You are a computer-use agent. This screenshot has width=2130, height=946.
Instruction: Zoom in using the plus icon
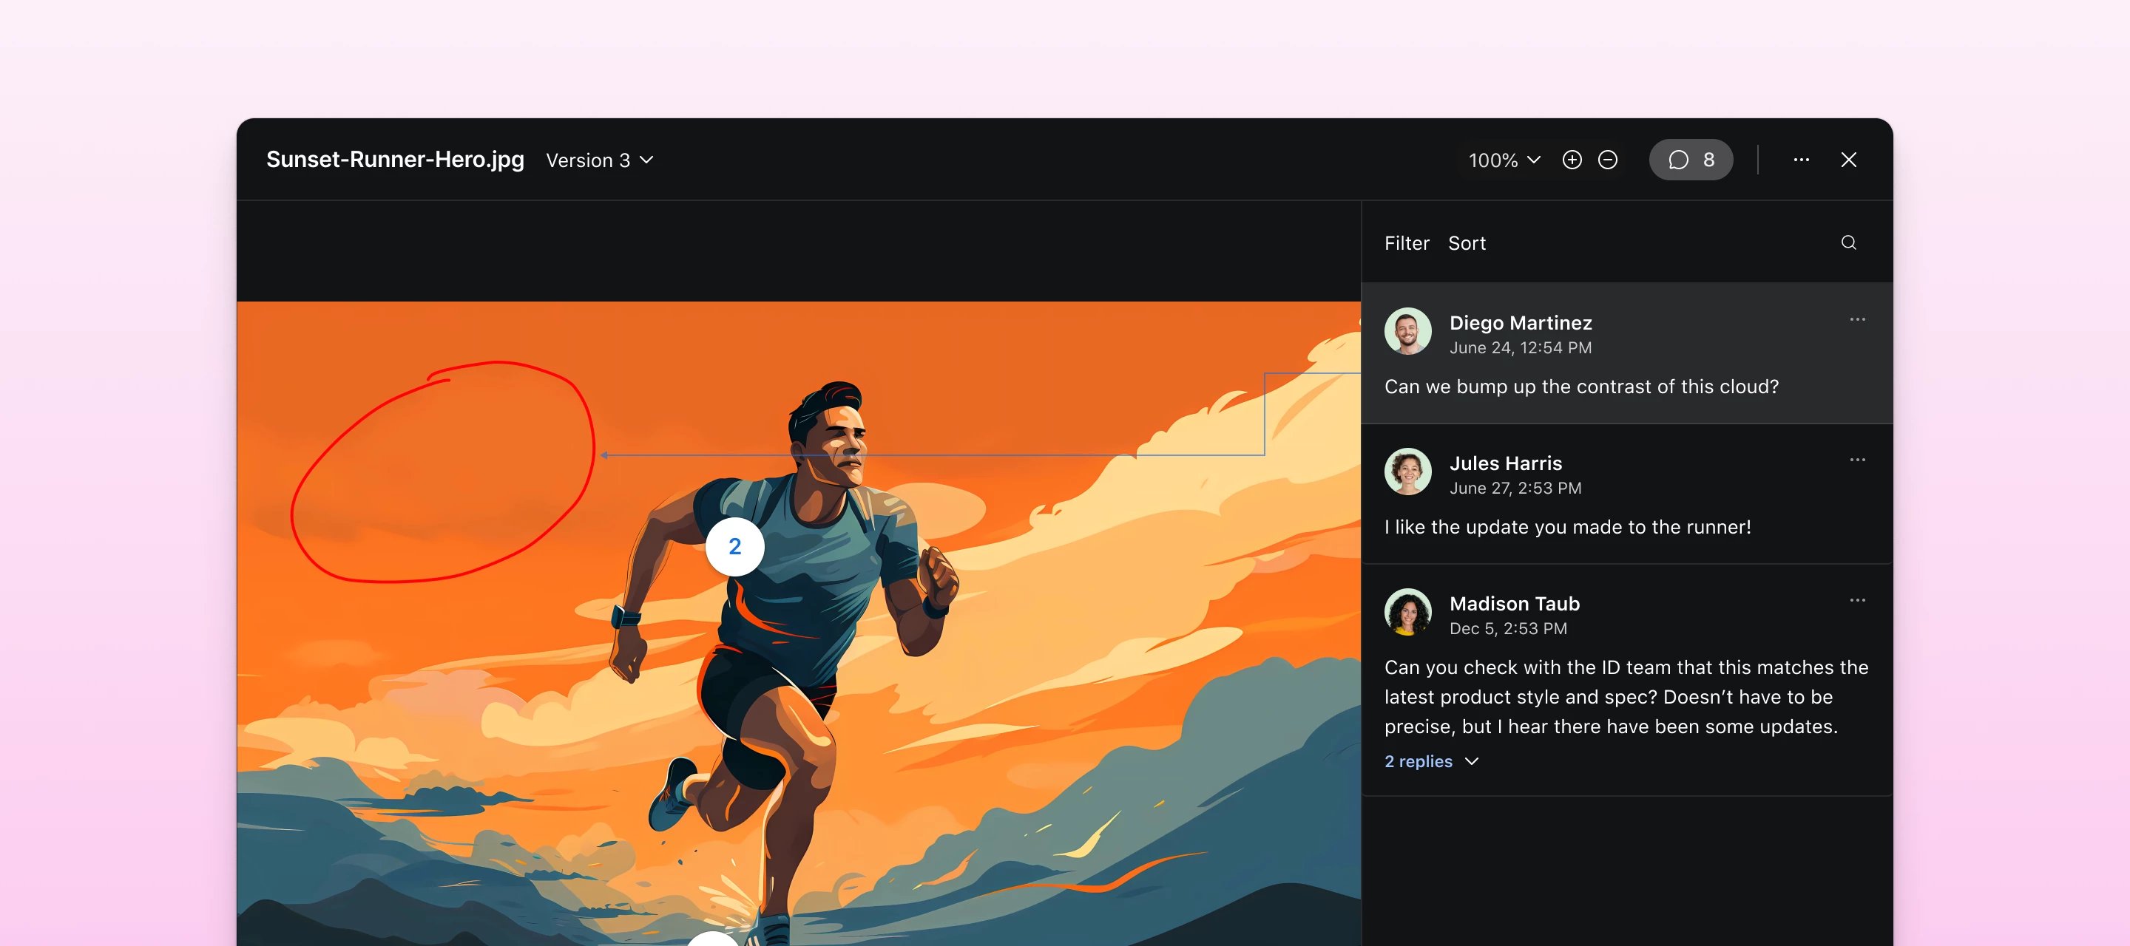point(1572,160)
